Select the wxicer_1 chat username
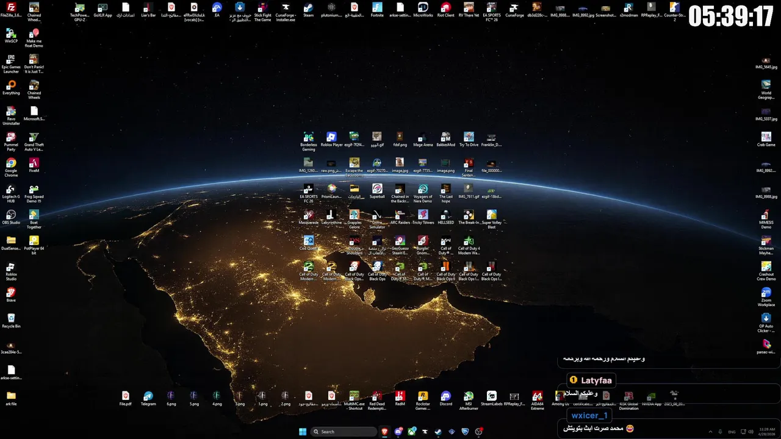The width and height of the screenshot is (781, 439). pos(589,415)
